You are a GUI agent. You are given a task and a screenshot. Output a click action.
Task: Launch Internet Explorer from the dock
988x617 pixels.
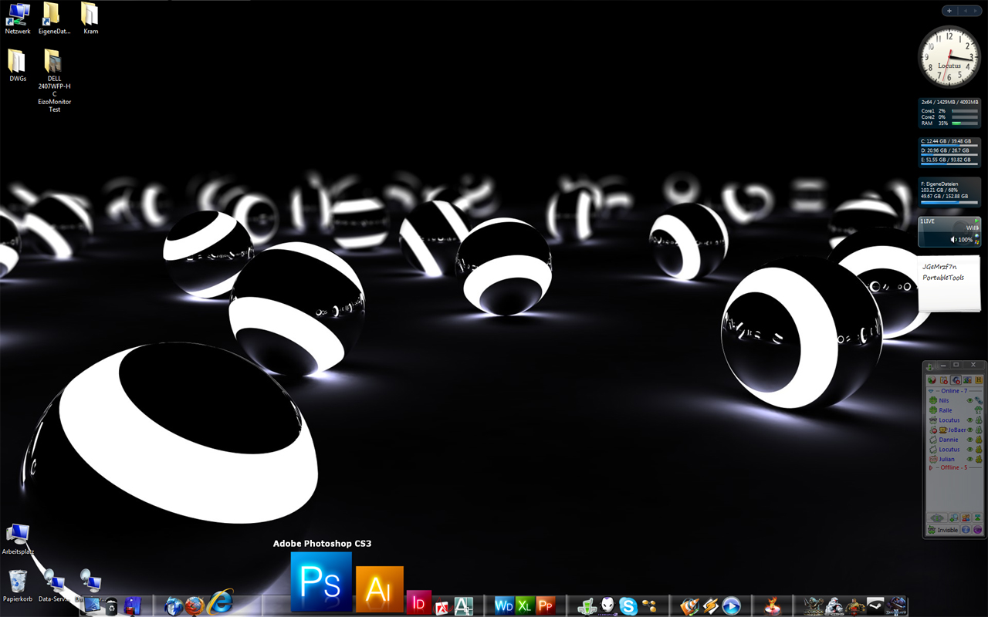click(x=220, y=602)
